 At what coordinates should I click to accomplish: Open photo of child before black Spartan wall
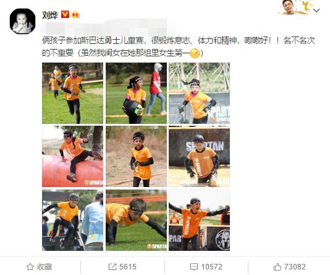click(200, 157)
